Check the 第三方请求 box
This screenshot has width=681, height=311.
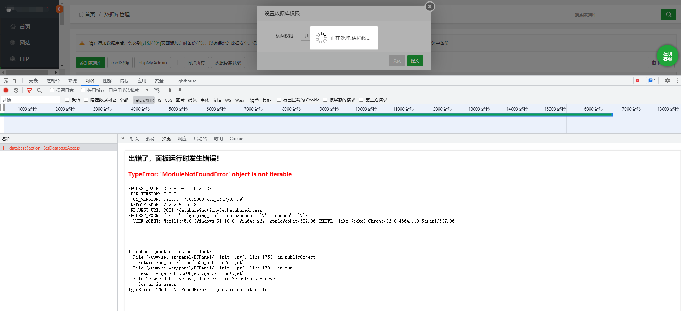coord(361,100)
